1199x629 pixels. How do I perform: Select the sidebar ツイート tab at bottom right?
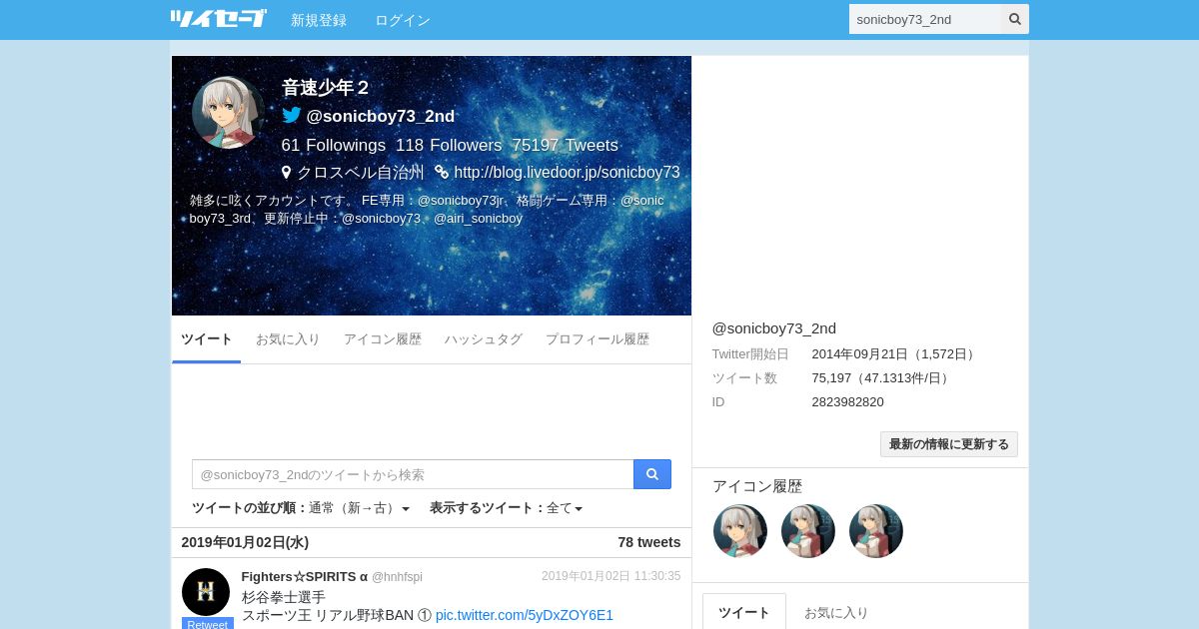pyautogui.click(x=744, y=612)
